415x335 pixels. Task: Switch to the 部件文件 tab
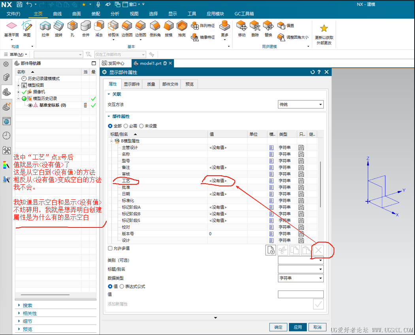170,84
